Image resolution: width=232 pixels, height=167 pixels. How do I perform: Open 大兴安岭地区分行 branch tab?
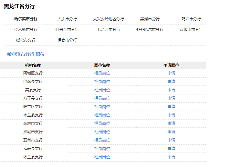(x=109, y=19)
